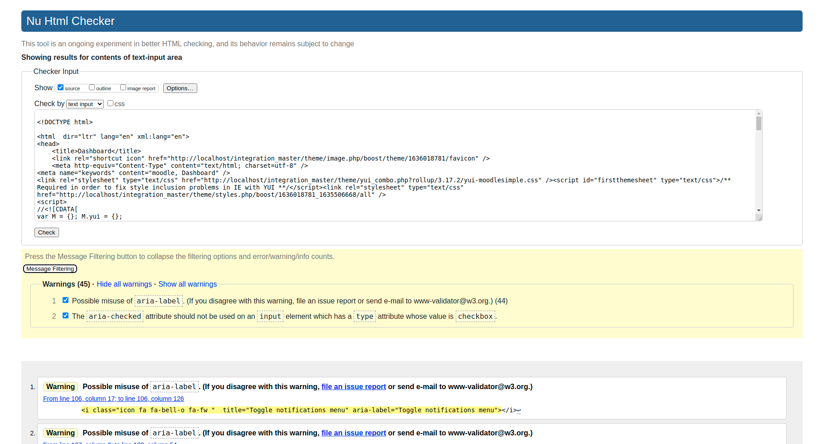Click Show all warnings link
This screenshot has height=444, width=823.
pos(187,284)
